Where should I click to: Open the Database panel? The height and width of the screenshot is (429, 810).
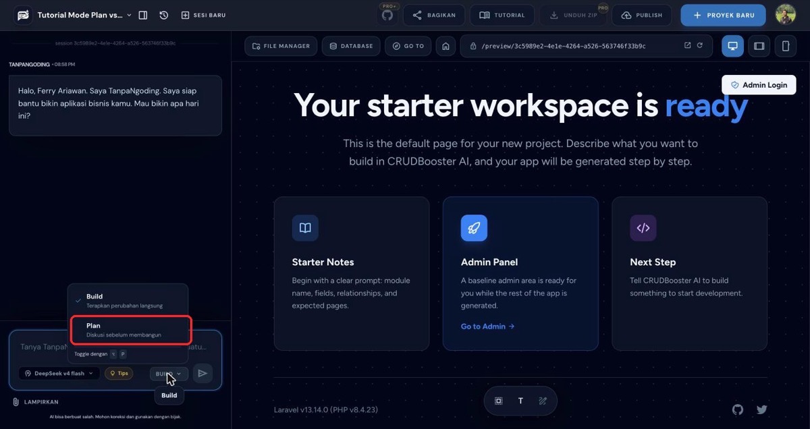(350, 46)
